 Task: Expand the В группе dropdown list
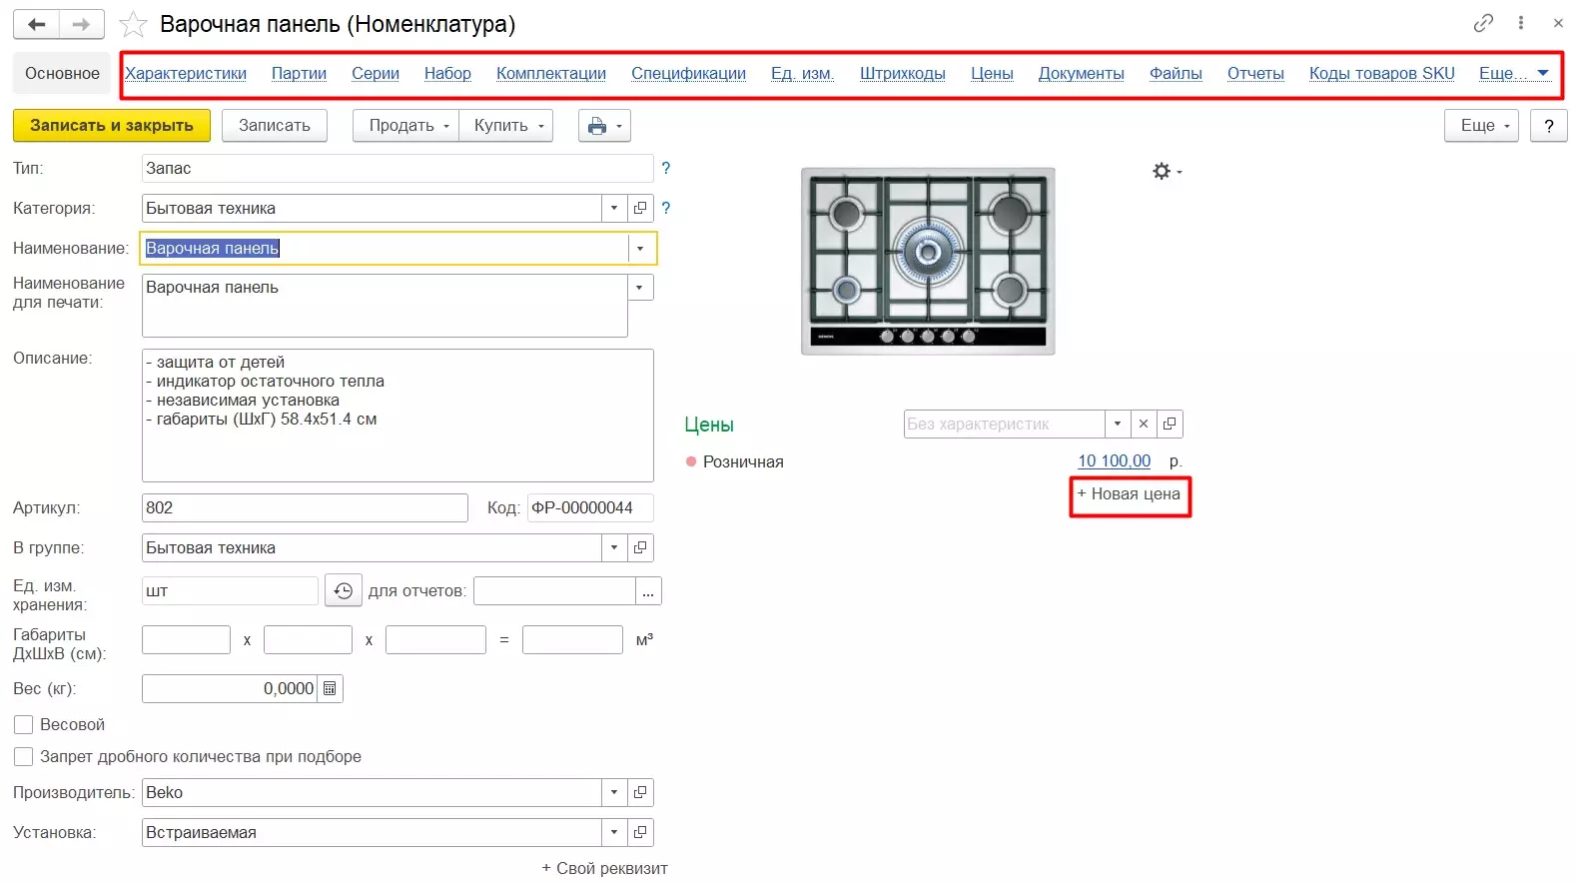point(614,547)
